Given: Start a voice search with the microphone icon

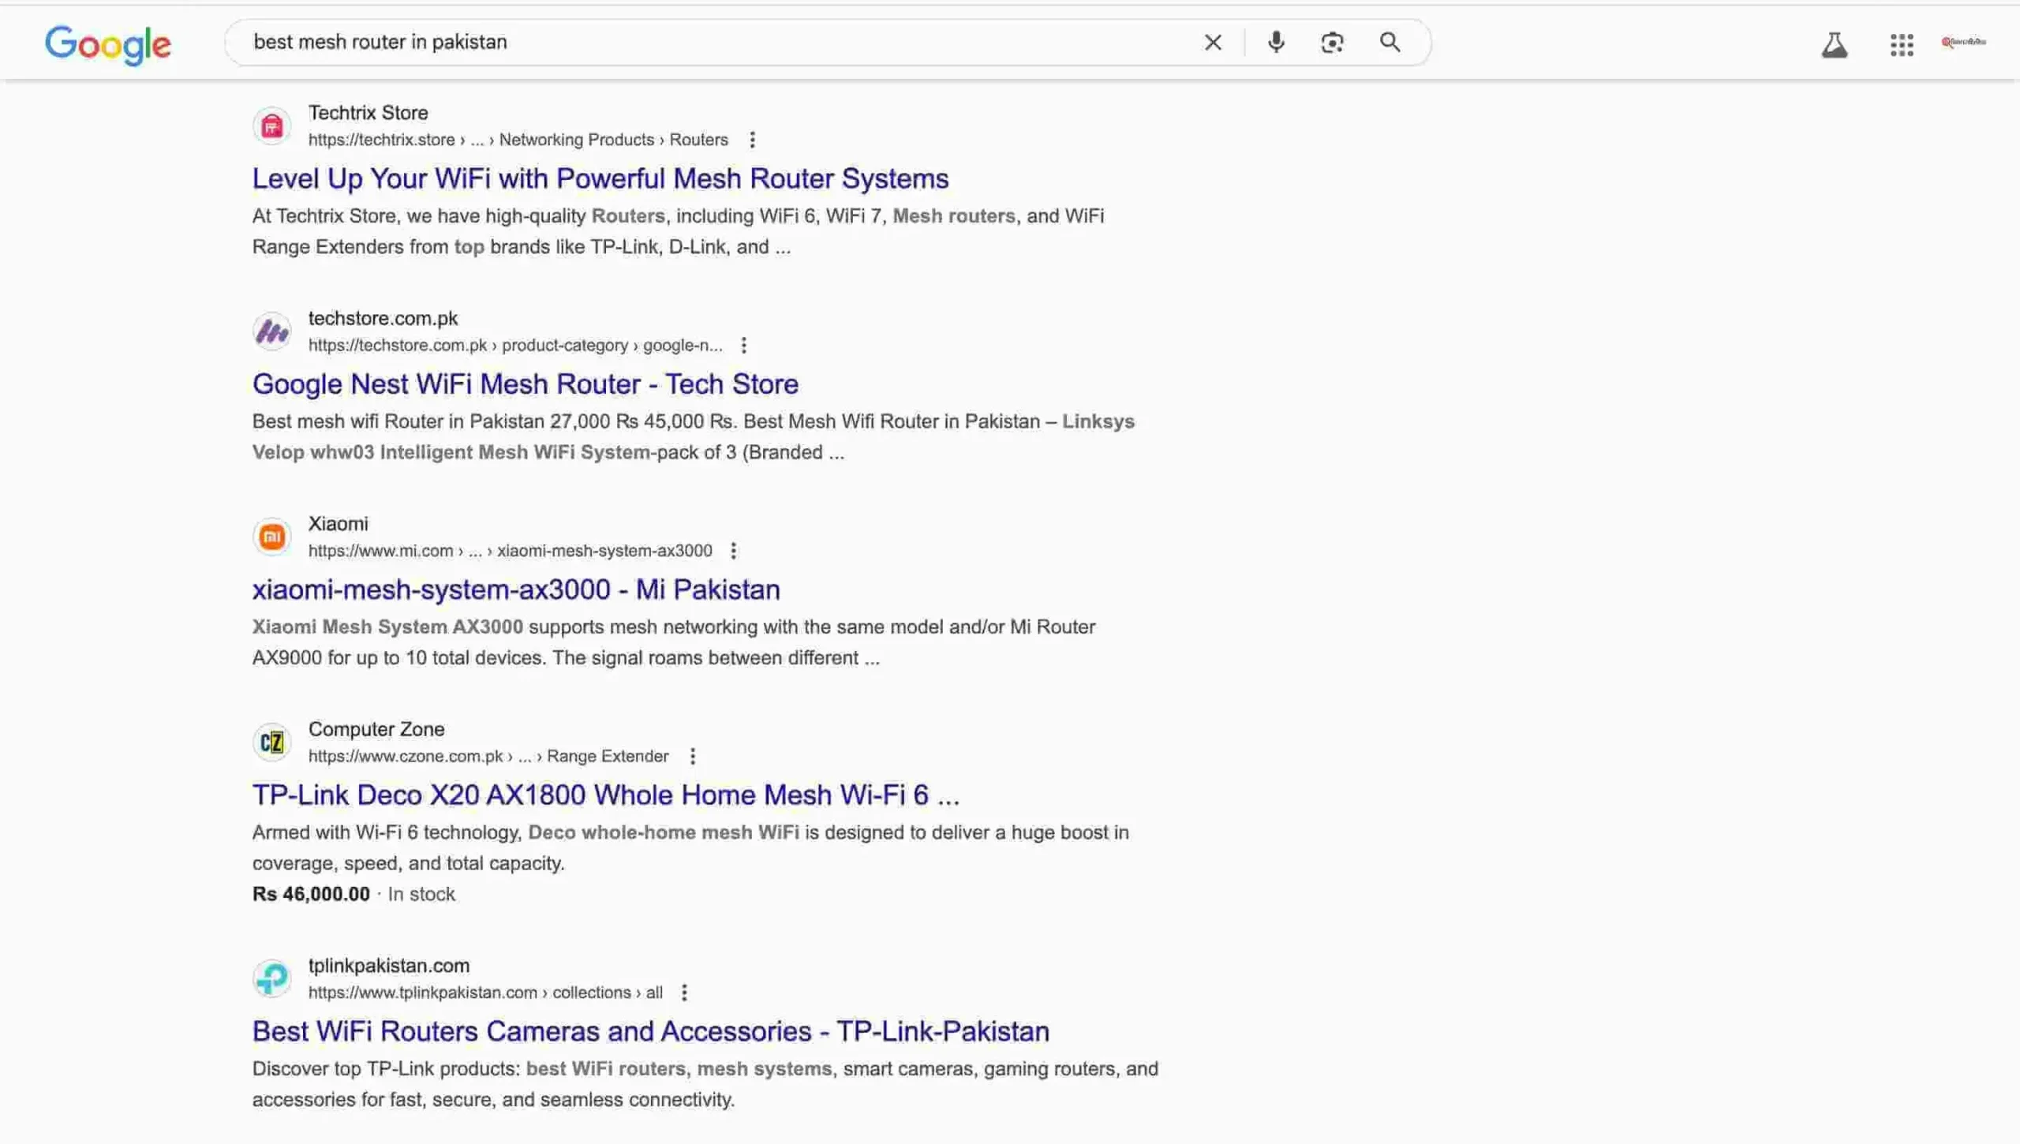Looking at the screenshot, I should tap(1275, 42).
